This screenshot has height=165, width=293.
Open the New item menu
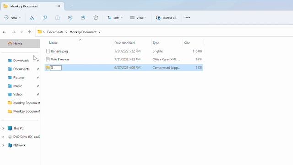[12, 17]
